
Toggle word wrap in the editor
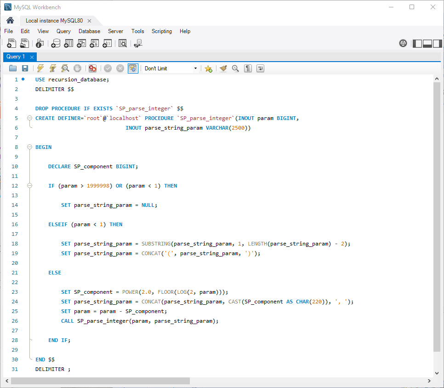261,68
